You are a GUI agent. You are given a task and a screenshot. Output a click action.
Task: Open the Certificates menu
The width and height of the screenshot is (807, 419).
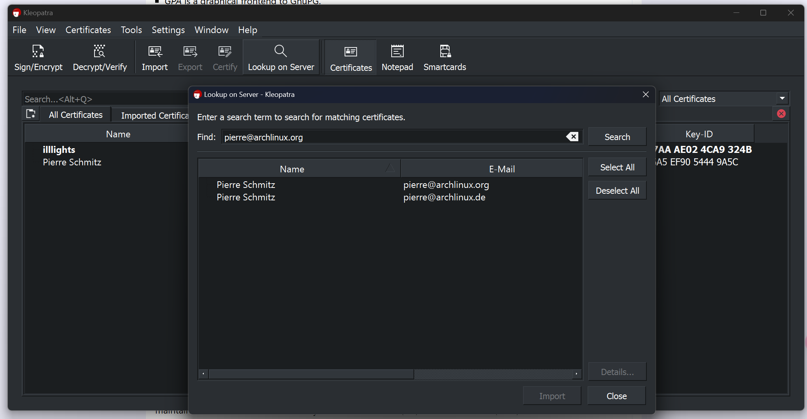(x=88, y=30)
